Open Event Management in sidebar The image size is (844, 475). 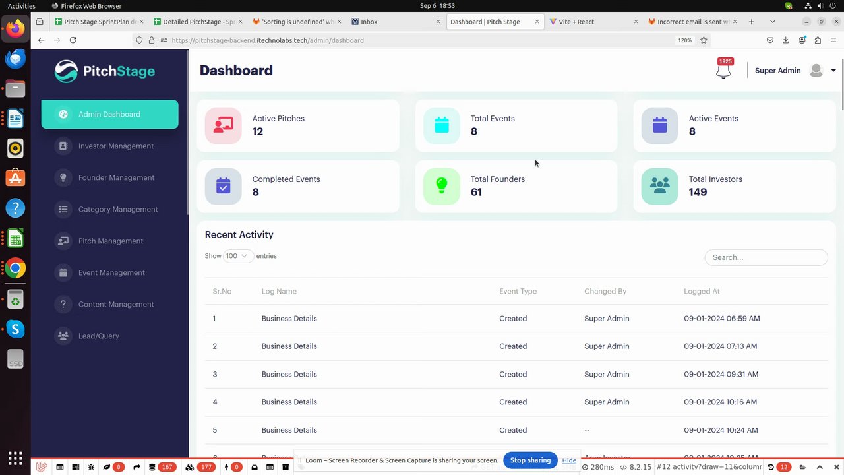(x=109, y=272)
